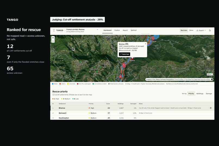Click the map scale bar indicator
Viewport: 219px width, 146px height.
tap(210, 74)
